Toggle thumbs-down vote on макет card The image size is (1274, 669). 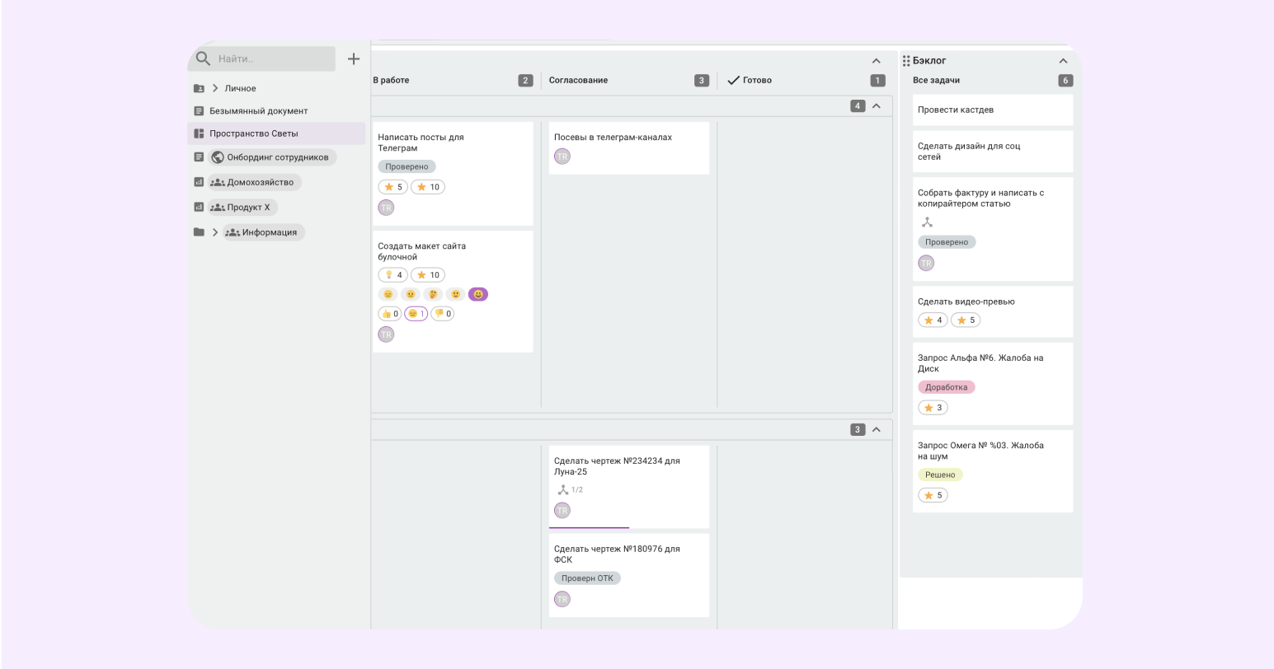pos(443,314)
